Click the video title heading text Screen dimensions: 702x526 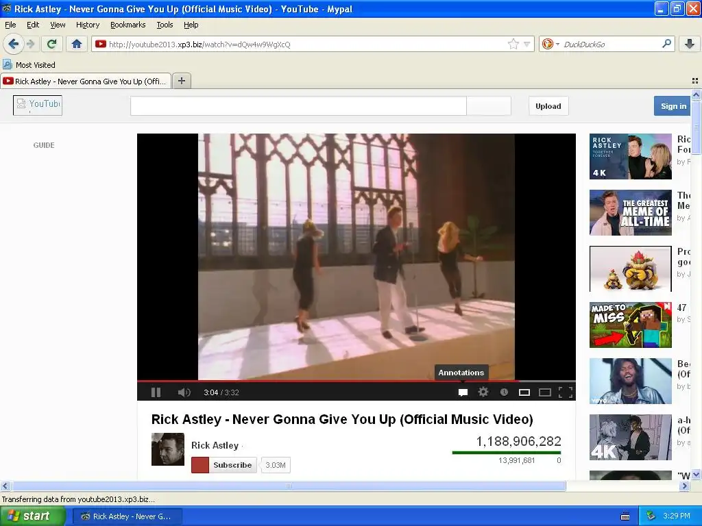click(342, 420)
